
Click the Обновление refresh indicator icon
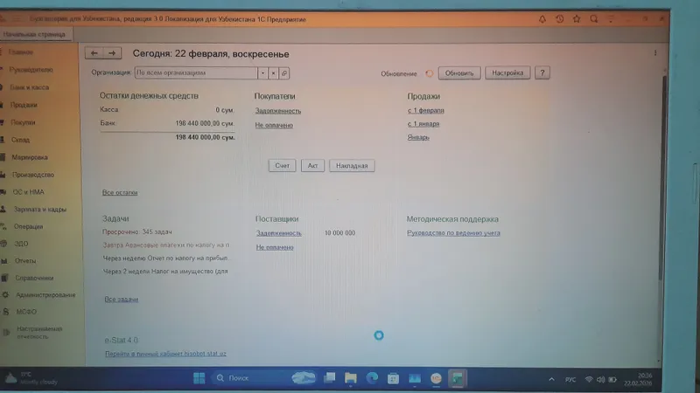(429, 73)
